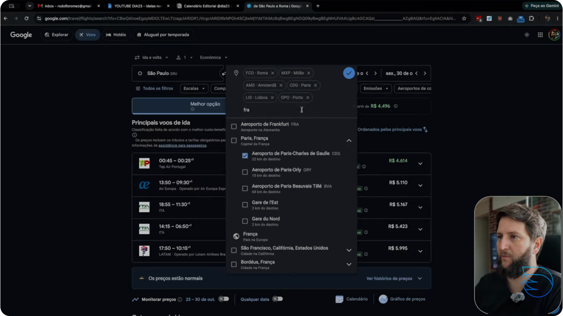The image size is (563, 316).
Task: Remove the FCO Roma destination chip
Action: point(273,73)
